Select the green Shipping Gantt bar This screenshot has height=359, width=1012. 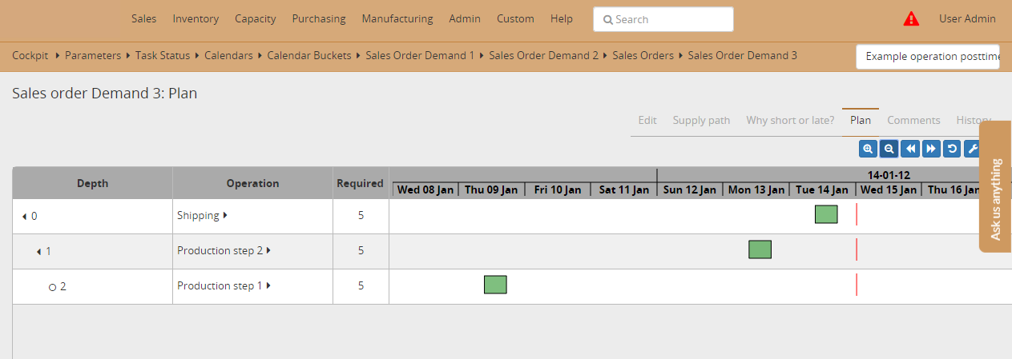[x=826, y=214]
